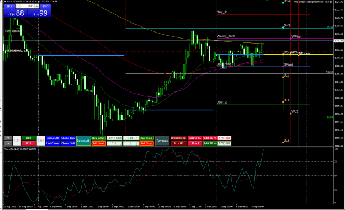Click the WPivot label on magenta line
Image resolution: width=345 pixels, height=210 pixels.
(296, 37)
